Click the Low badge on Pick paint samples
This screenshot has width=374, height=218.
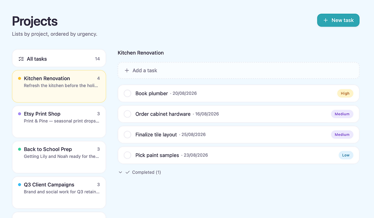[x=346, y=155]
